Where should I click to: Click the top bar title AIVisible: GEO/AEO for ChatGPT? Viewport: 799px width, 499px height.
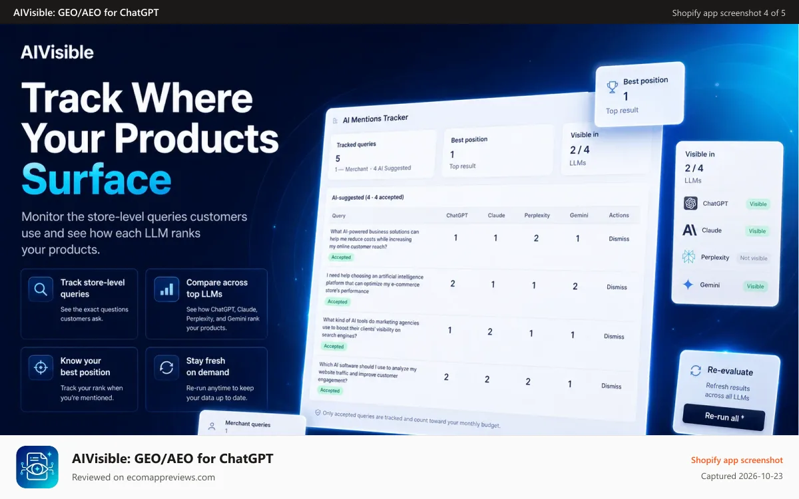[x=86, y=13]
